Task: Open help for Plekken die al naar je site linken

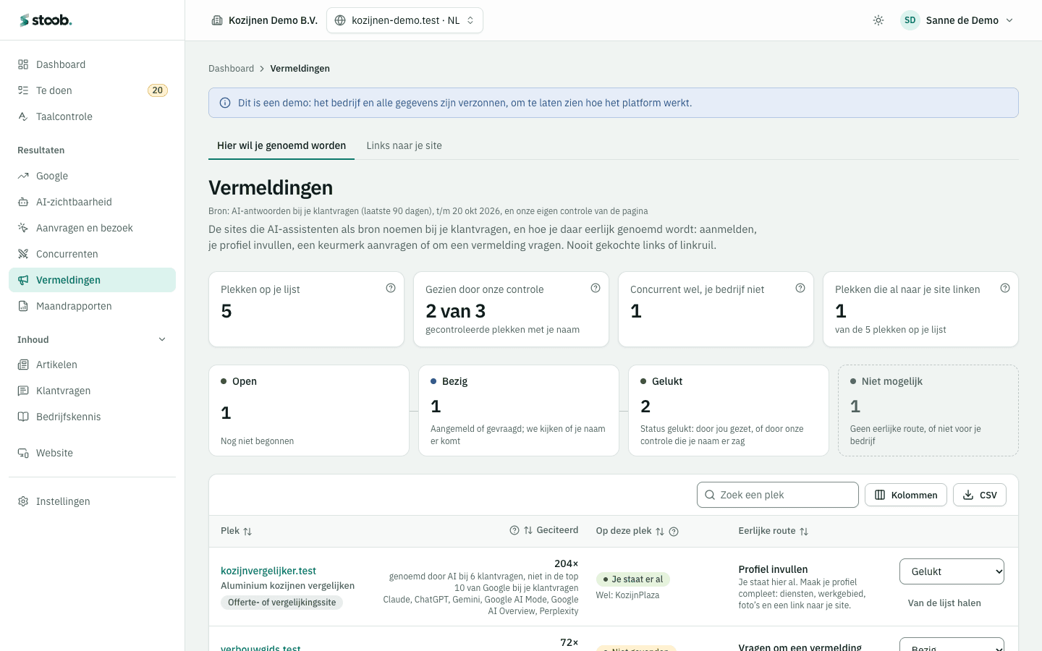Action: [x=1005, y=288]
